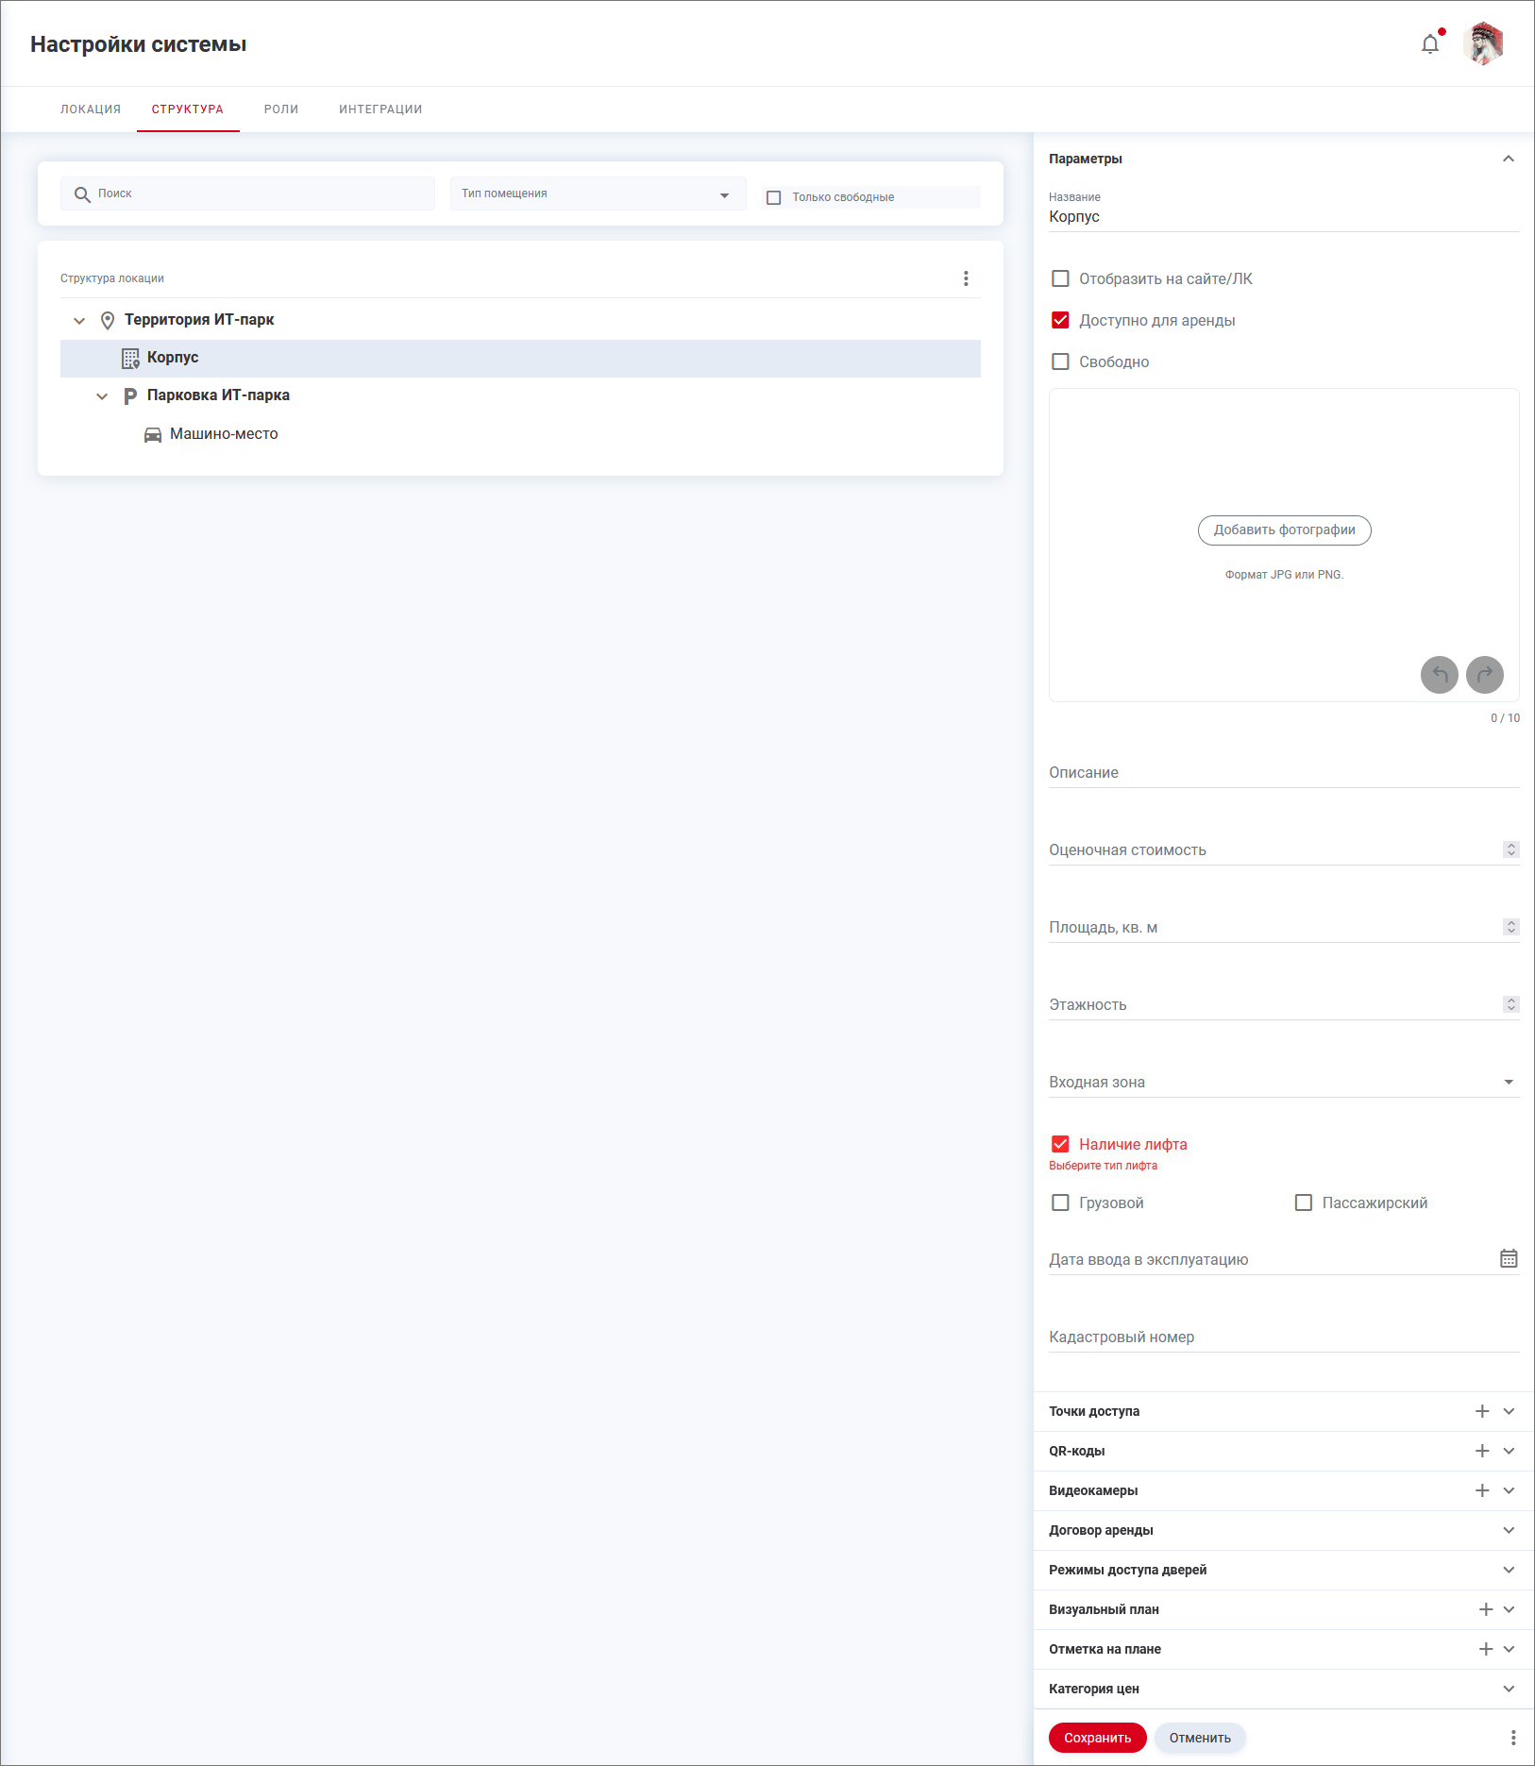Expand the Договор аренды section
This screenshot has height=1766, width=1535.
(x=1508, y=1530)
